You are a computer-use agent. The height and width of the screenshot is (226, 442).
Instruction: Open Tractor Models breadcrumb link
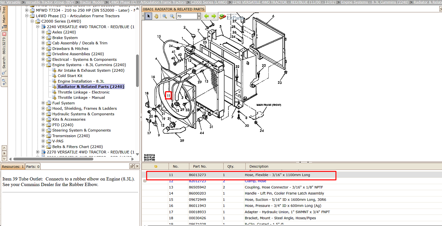click(x=92, y=2)
